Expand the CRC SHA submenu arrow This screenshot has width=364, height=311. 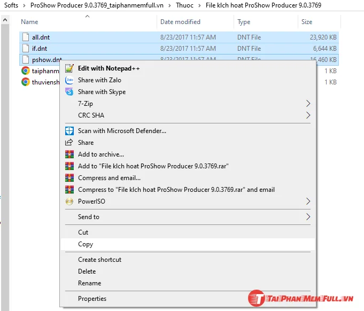pyautogui.click(x=308, y=115)
